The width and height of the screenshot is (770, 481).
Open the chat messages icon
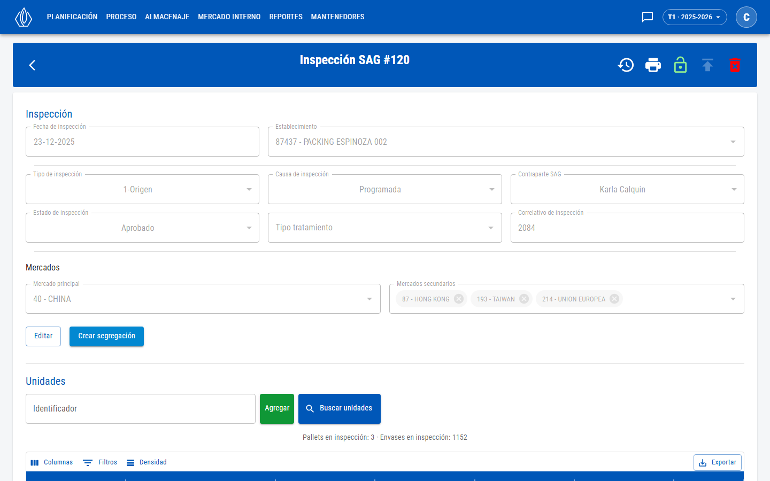tap(648, 17)
